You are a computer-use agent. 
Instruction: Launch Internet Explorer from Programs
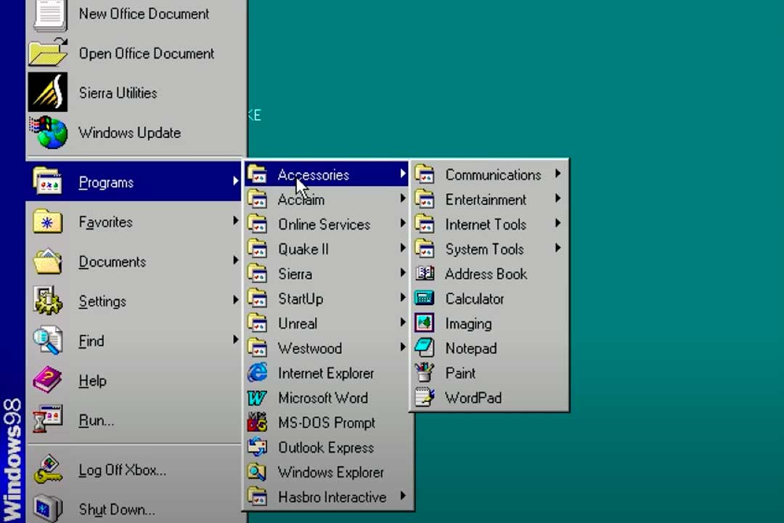(x=327, y=373)
